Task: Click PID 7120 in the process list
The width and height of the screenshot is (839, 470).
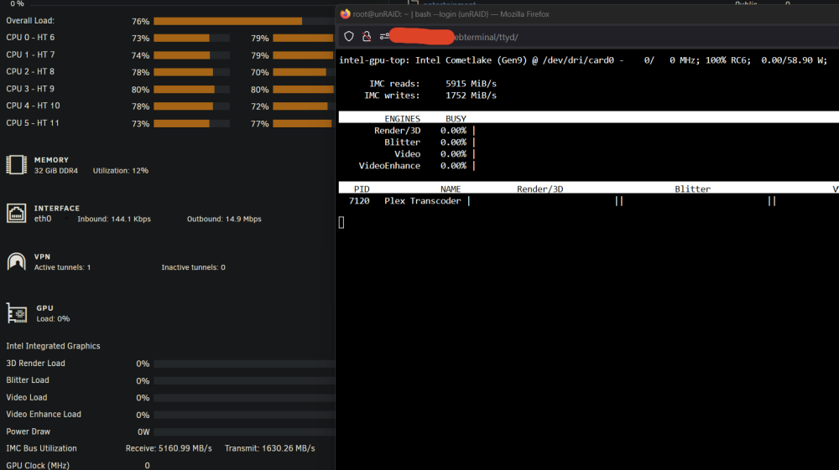Action: click(359, 201)
